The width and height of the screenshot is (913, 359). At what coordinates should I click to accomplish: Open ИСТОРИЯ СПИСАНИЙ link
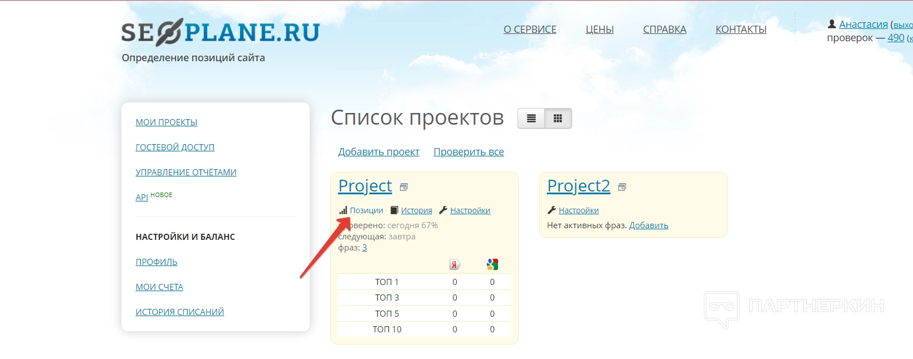pyautogui.click(x=180, y=312)
